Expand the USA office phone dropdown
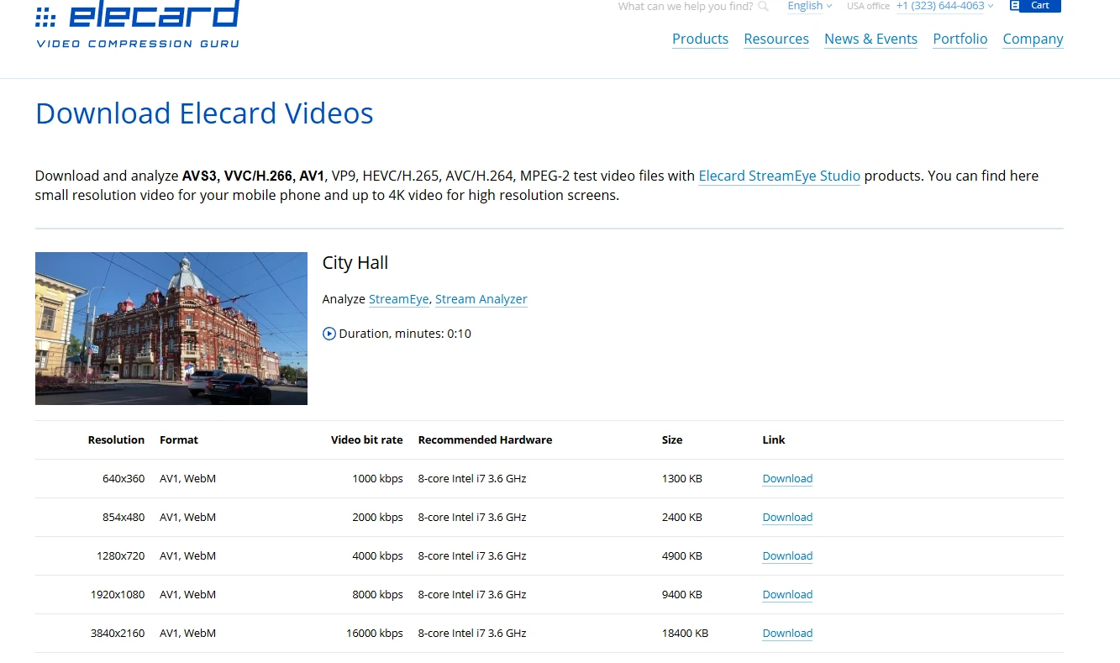Image resolution: width=1120 pixels, height=663 pixels. 944,6
